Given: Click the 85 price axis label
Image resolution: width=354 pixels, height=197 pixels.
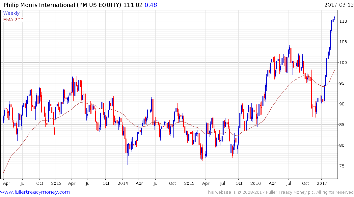Looking at the screenshot, I should click(x=342, y=125).
